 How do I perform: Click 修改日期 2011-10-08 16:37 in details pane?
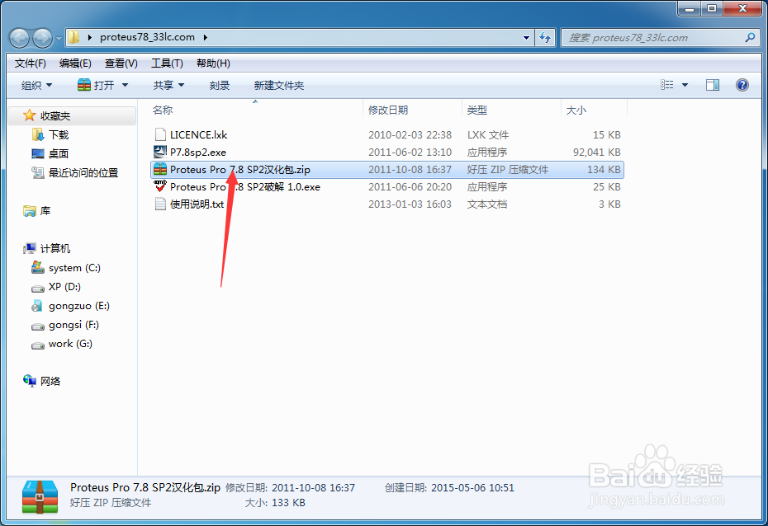[290, 488]
